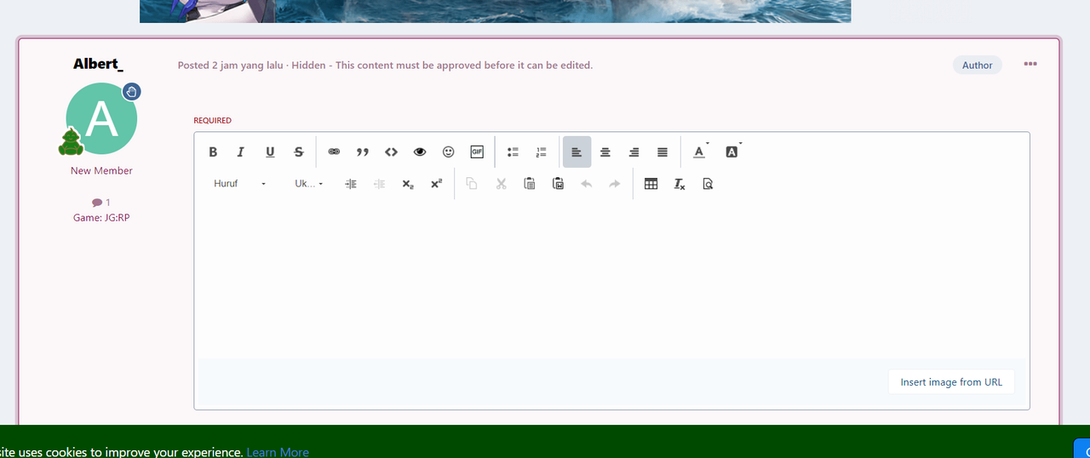This screenshot has width=1090, height=458.
Task: Open the GIF picker
Action: pyautogui.click(x=477, y=152)
